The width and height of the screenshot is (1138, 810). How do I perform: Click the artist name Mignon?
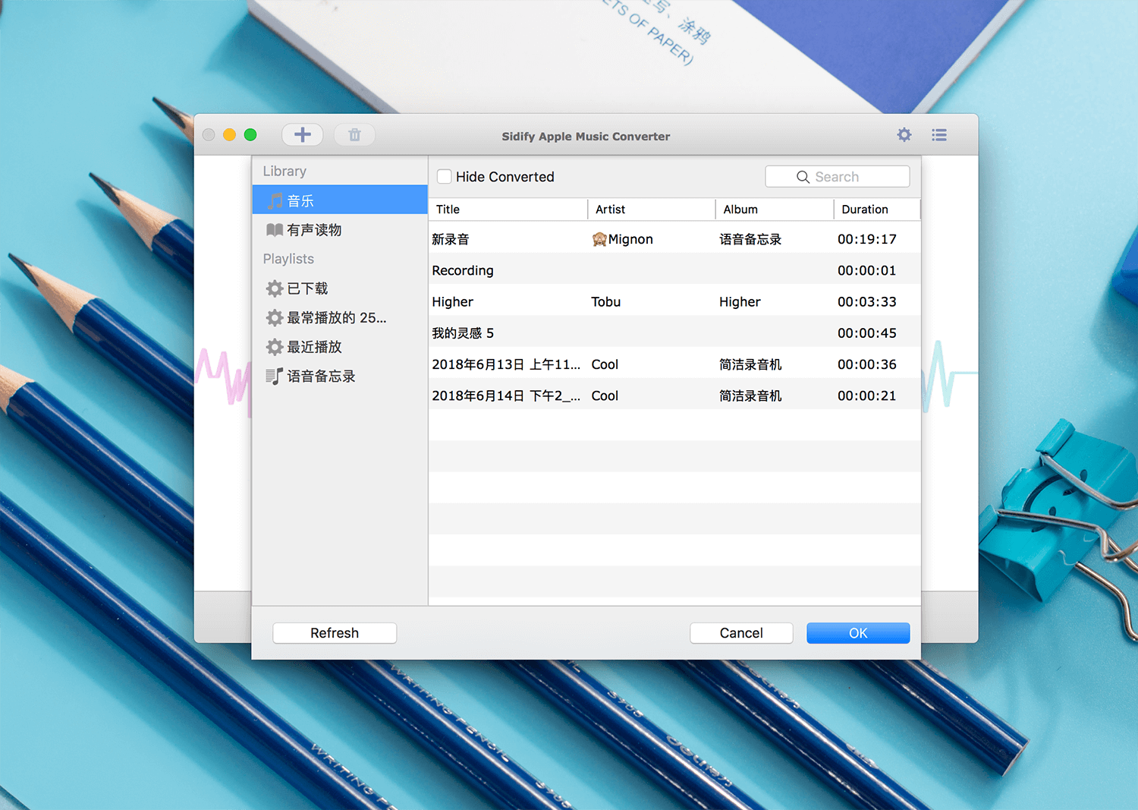pos(630,239)
